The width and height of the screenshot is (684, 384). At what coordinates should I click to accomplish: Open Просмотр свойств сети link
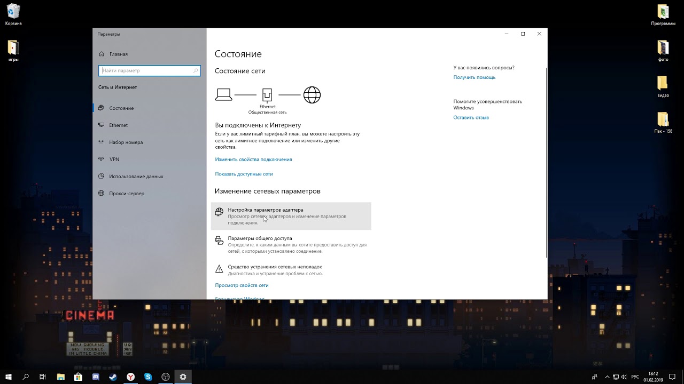pos(242,285)
